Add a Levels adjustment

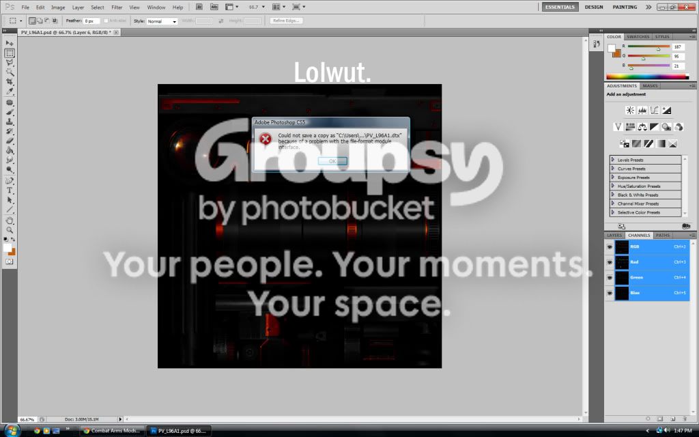coord(642,110)
